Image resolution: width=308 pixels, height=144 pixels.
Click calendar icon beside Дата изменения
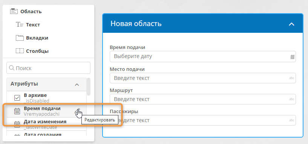click(17, 124)
